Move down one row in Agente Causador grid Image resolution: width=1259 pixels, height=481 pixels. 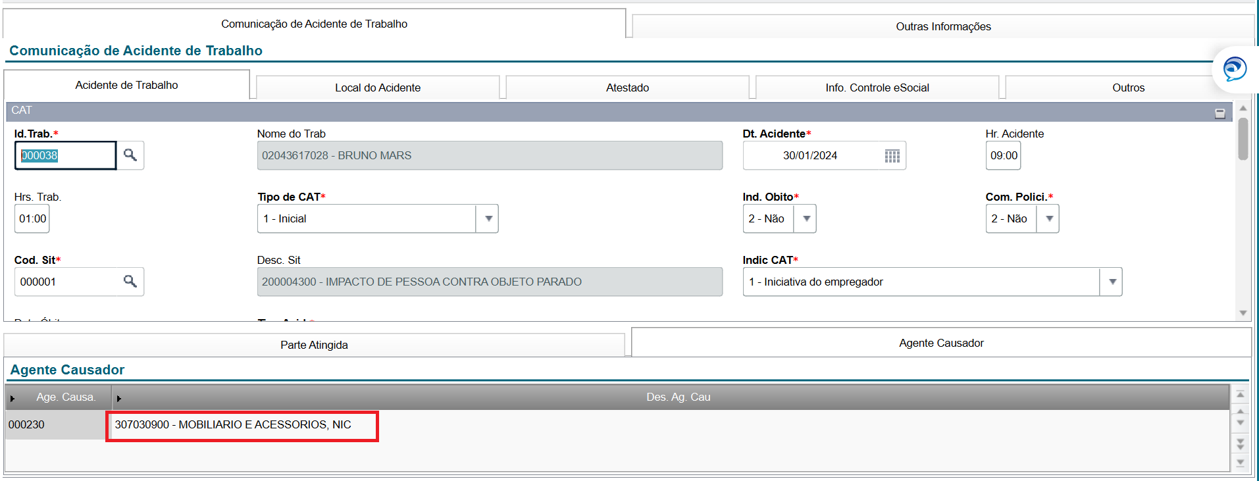click(1240, 423)
